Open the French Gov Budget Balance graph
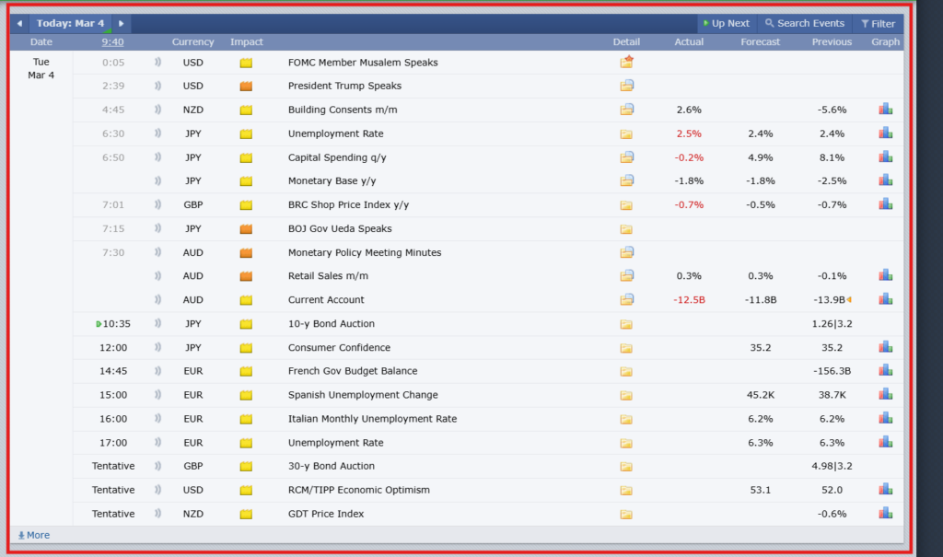The image size is (943, 557). pos(885,370)
